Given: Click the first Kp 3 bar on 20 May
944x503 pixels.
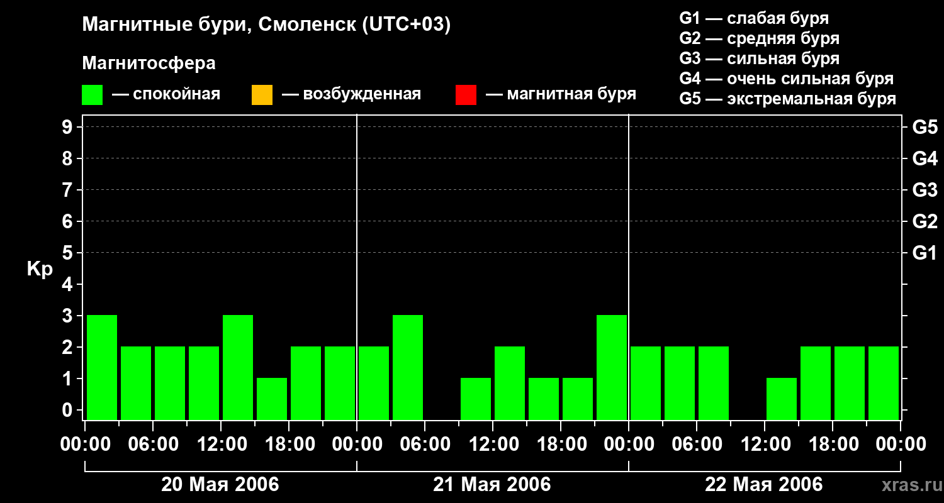Looking at the screenshot, I should tap(102, 367).
